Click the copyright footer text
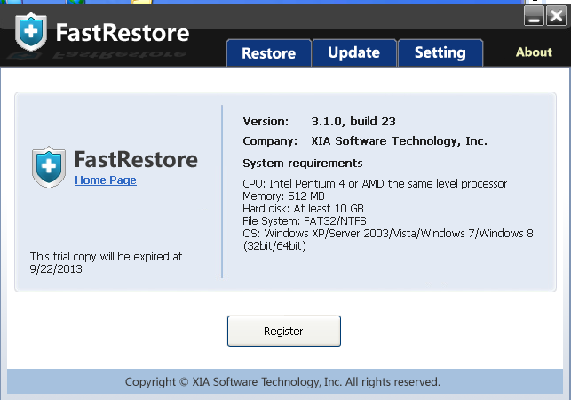The height and width of the screenshot is (400, 571). click(x=282, y=382)
